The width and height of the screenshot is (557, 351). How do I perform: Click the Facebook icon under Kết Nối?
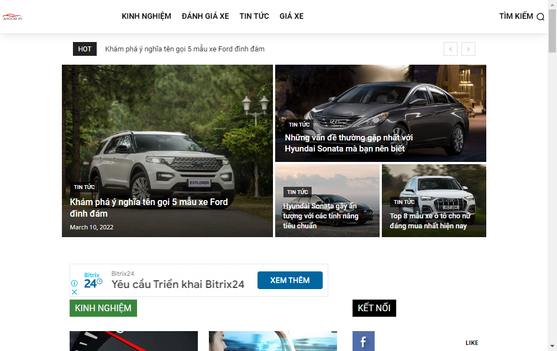[364, 341]
